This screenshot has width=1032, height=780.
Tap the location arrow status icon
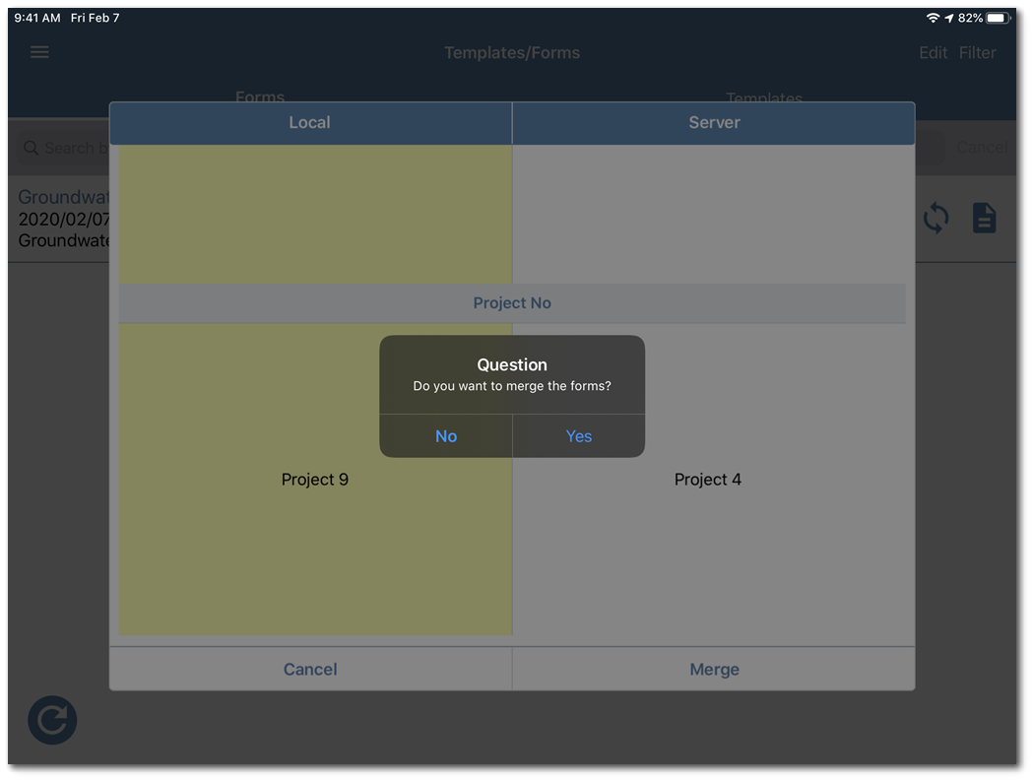click(949, 18)
